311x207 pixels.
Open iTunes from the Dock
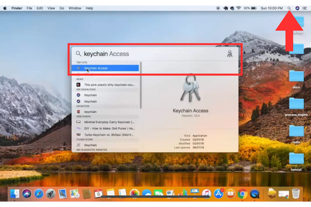206,194
